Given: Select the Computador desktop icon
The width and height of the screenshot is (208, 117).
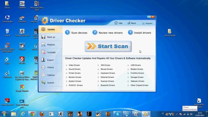Looking at the screenshot, I should [x=7, y=19].
